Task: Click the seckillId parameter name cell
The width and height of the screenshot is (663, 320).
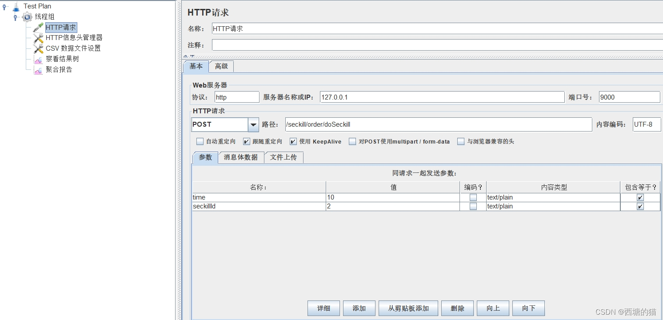Action: (x=259, y=206)
